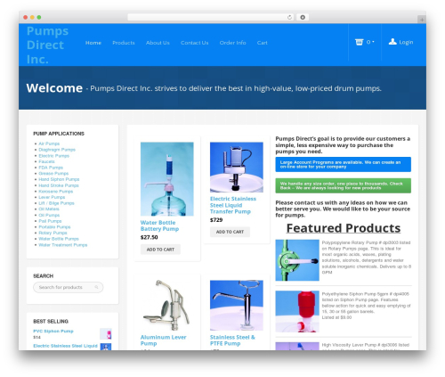The height and width of the screenshot is (377, 445).
Task: Select Lever Pumps category
Action: coord(52,197)
